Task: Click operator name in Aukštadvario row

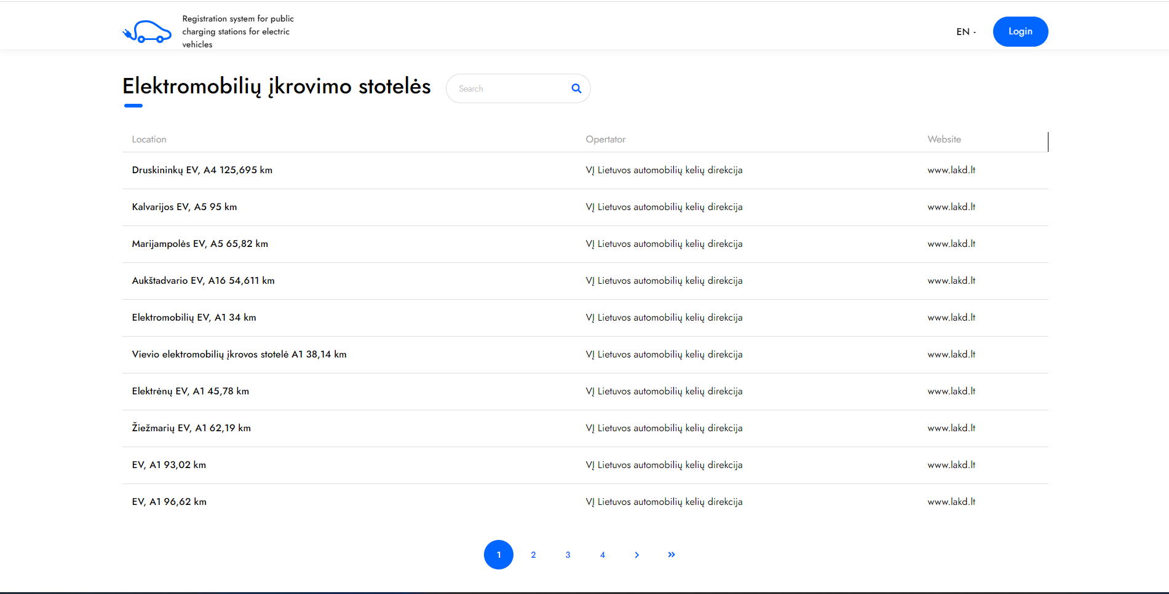Action: [664, 281]
